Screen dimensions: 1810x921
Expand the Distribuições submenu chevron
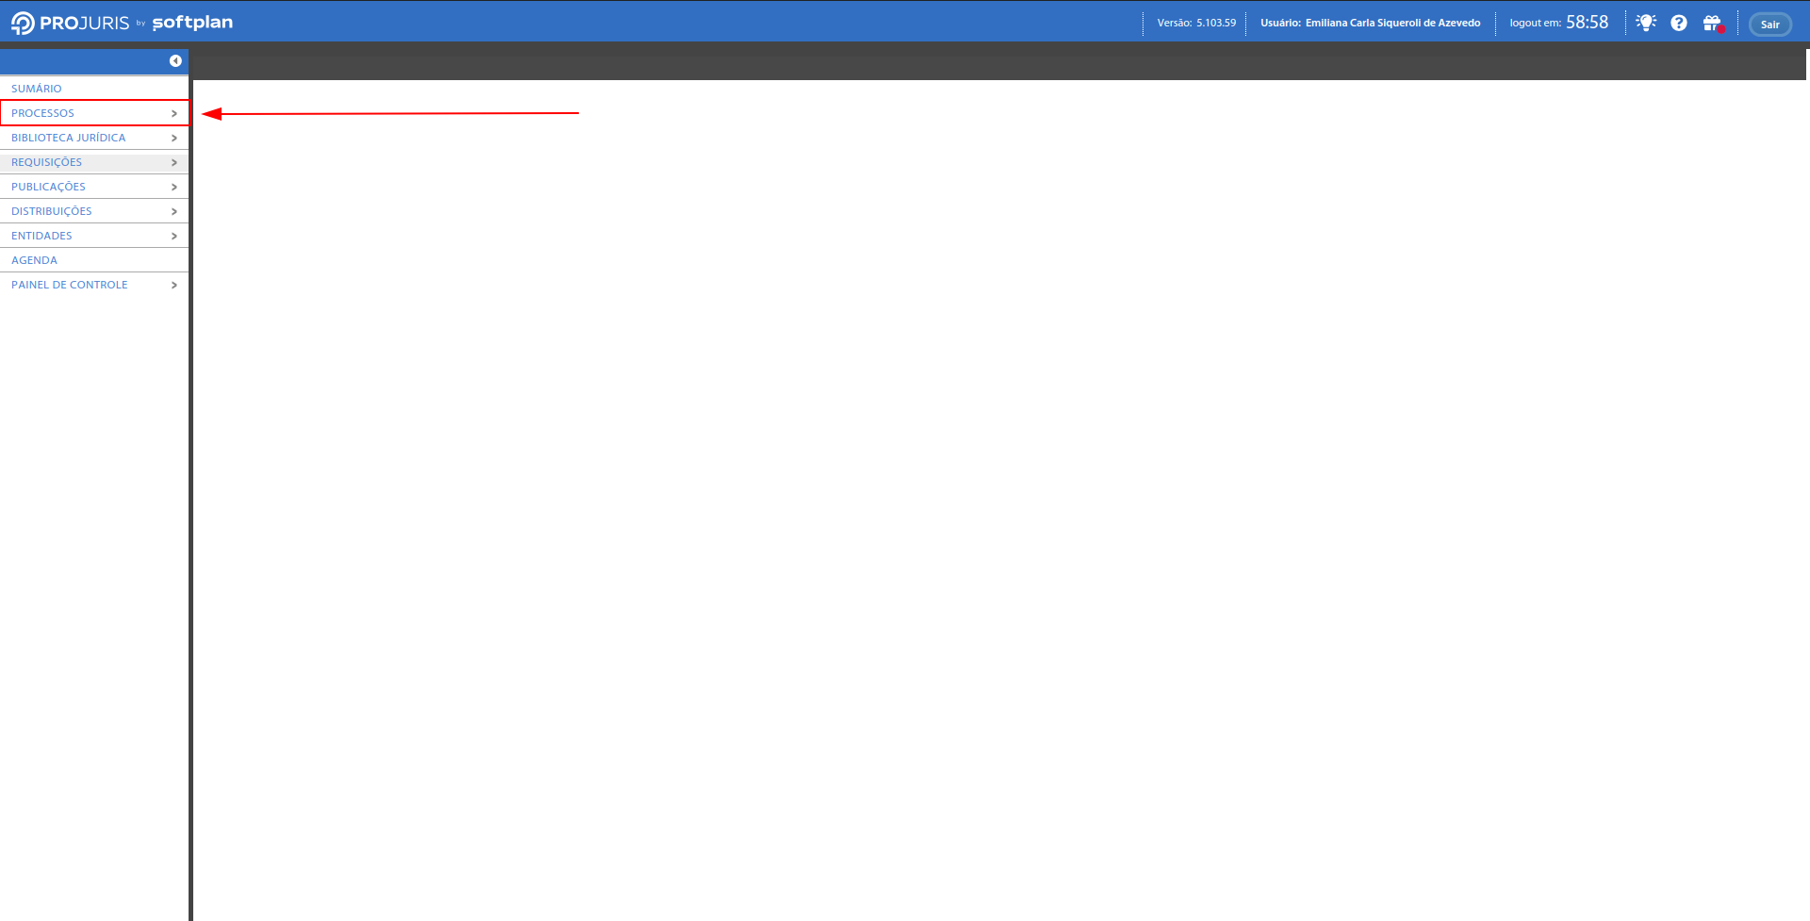(x=174, y=211)
